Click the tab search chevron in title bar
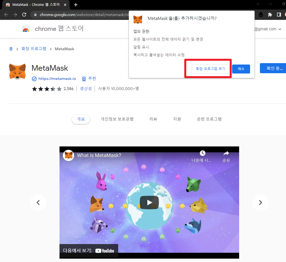The image size is (286, 262). point(258,4)
